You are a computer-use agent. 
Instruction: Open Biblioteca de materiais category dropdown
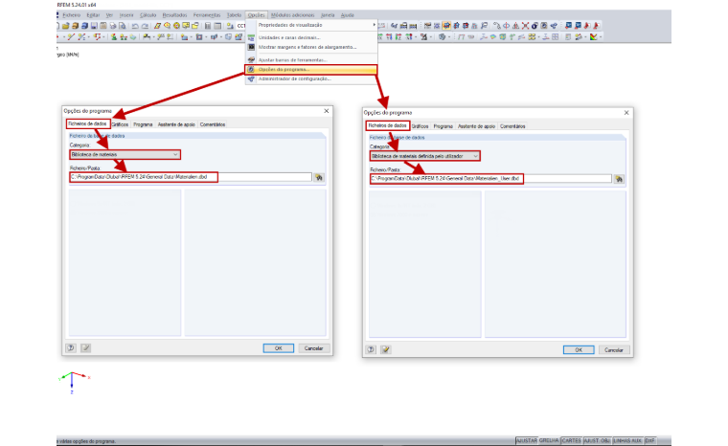pos(125,154)
